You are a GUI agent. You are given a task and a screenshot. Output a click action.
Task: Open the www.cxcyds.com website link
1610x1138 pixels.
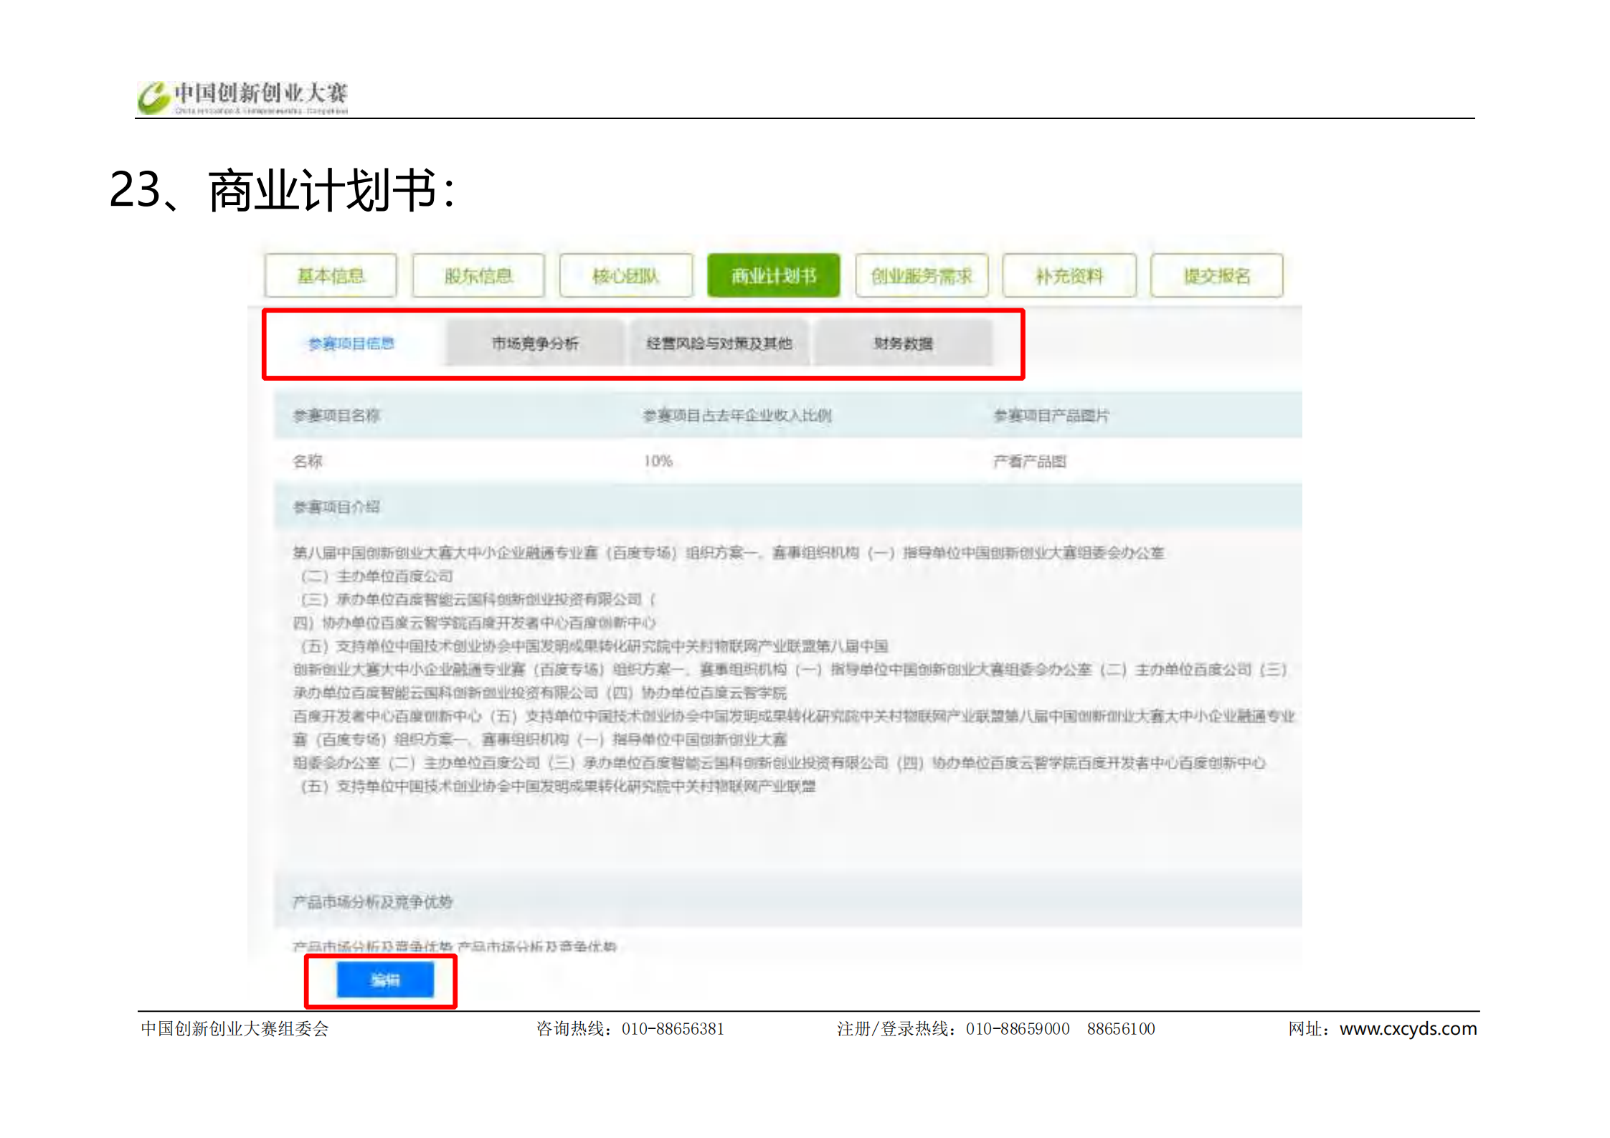tap(1407, 1029)
